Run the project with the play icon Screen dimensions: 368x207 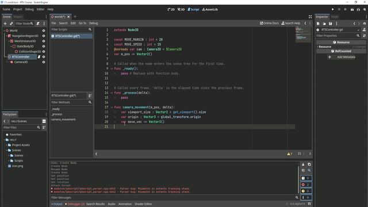[332, 9]
